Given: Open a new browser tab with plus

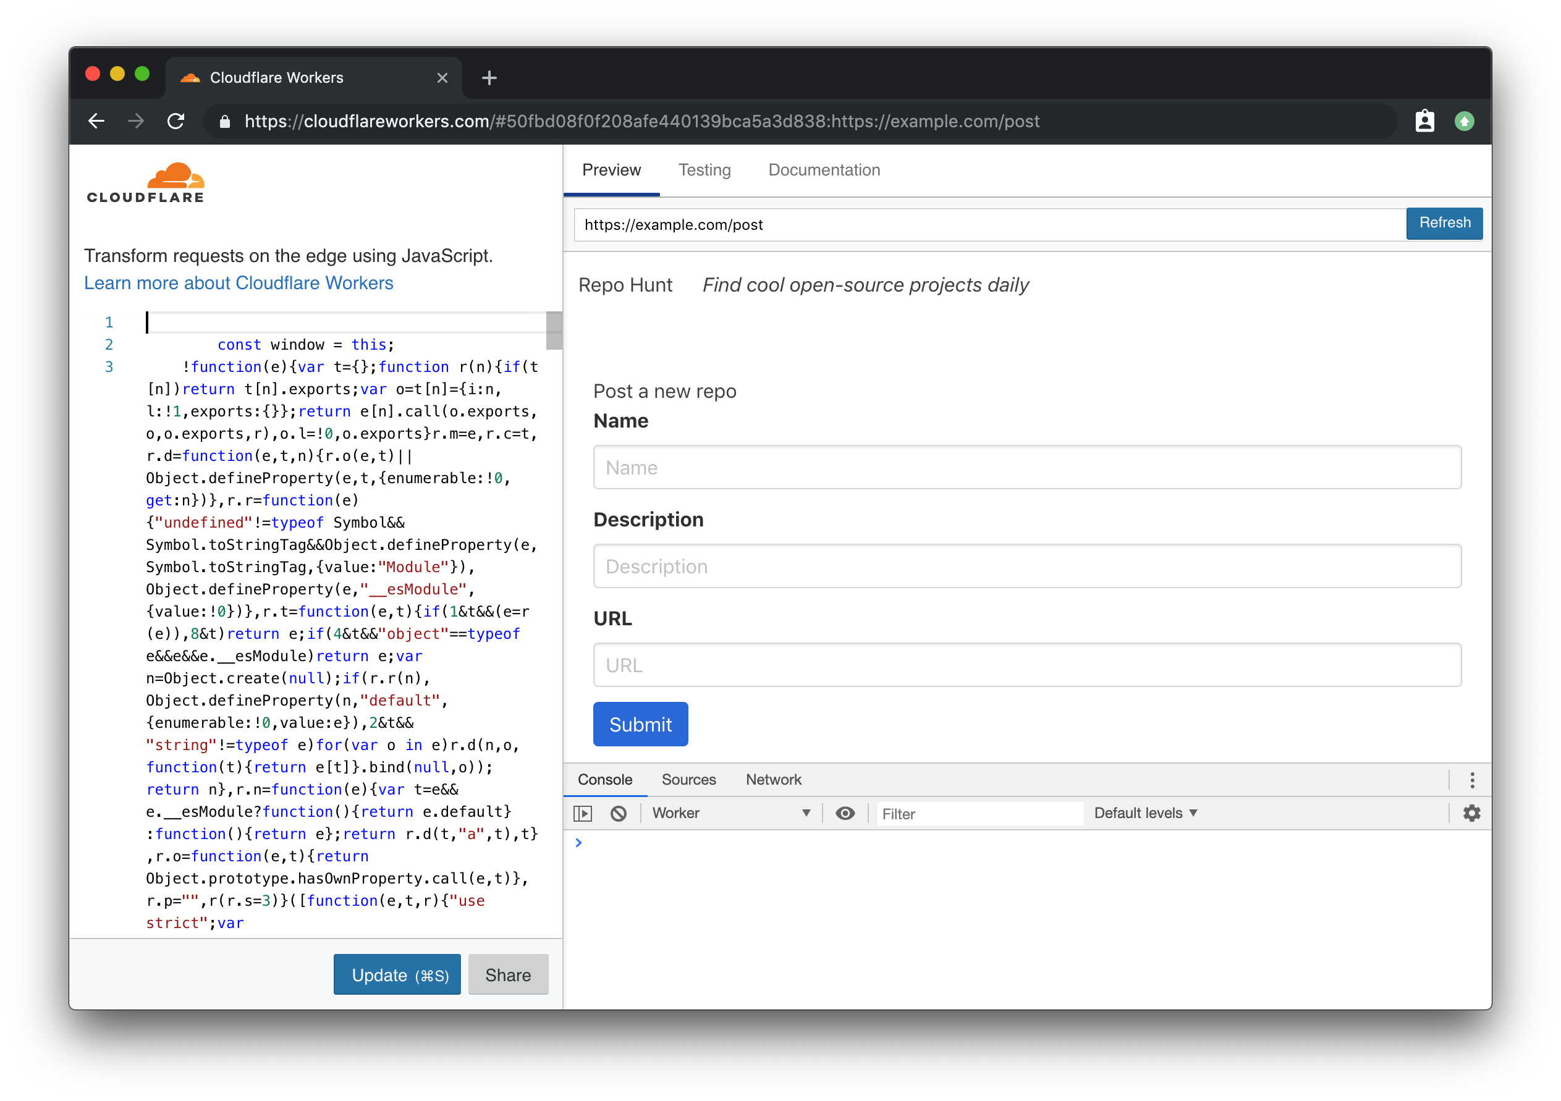Looking at the screenshot, I should pos(489,78).
